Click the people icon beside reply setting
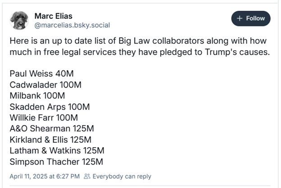Image resolution: width=281 pixels, height=188 pixels. [87, 176]
